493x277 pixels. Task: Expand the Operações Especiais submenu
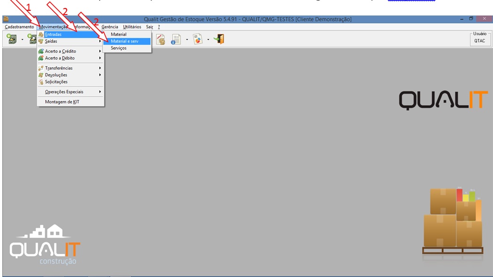tap(71, 92)
